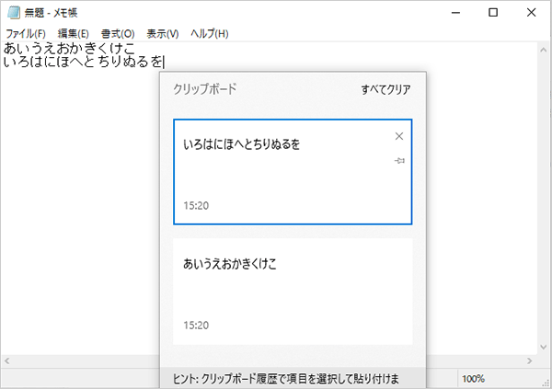Delete the いろはにほへと clipboard item

click(x=399, y=136)
